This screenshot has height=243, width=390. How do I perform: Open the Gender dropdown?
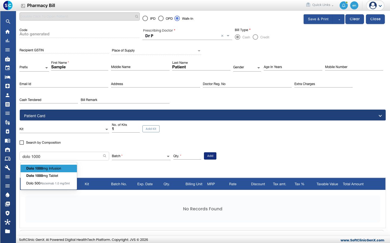coord(247,67)
